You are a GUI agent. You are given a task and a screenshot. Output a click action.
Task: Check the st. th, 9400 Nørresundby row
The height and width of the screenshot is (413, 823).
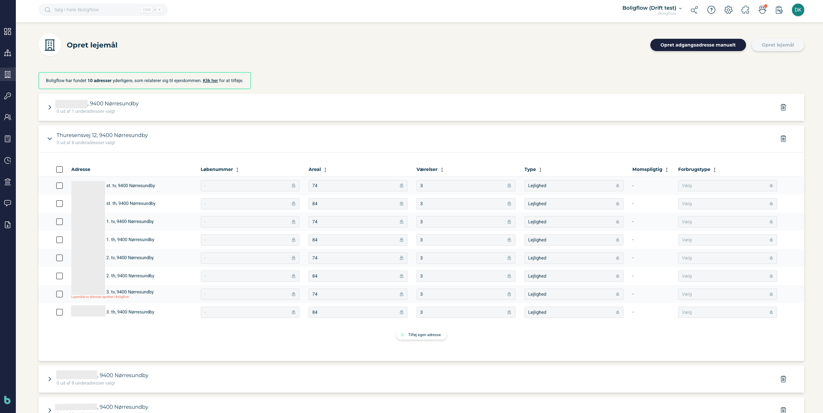point(60,204)
